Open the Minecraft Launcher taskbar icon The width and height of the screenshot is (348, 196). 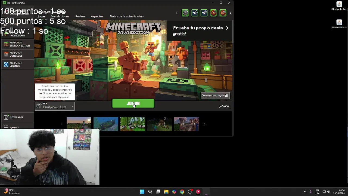pos(206,192)
